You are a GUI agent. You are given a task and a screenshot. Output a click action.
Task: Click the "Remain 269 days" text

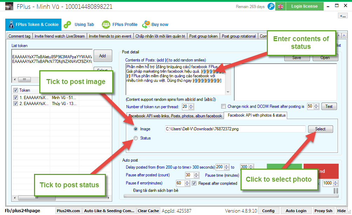[x=250, y=7]
